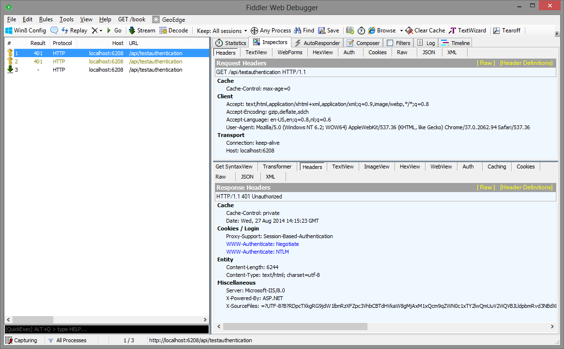Image resolution: width=564 pixels, height=349 pixels.
Task: Open the Tools menu
Action: tap(66, 19)
